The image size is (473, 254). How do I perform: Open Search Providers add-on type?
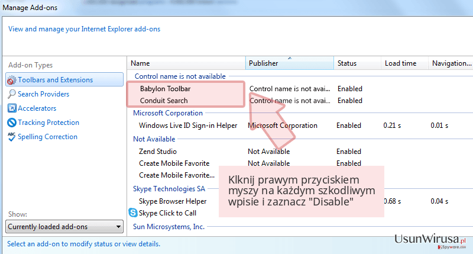(x=43, y=94)
